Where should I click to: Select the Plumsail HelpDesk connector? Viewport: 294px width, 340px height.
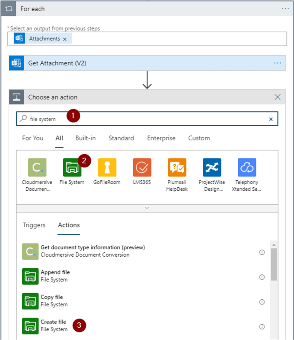(177, 167)
